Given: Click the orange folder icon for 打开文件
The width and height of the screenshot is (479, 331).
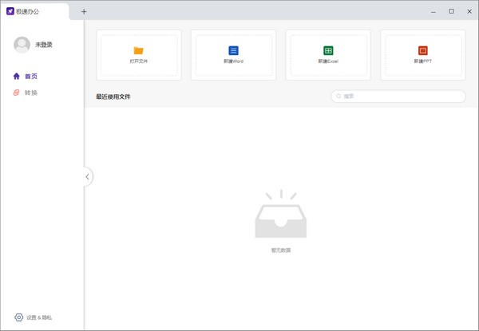Looking at the screenshot, I should pyautogui.click(x=138, y=51).
